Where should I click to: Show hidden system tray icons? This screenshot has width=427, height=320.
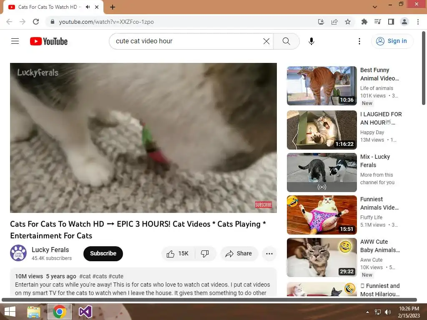coord(368,312)
